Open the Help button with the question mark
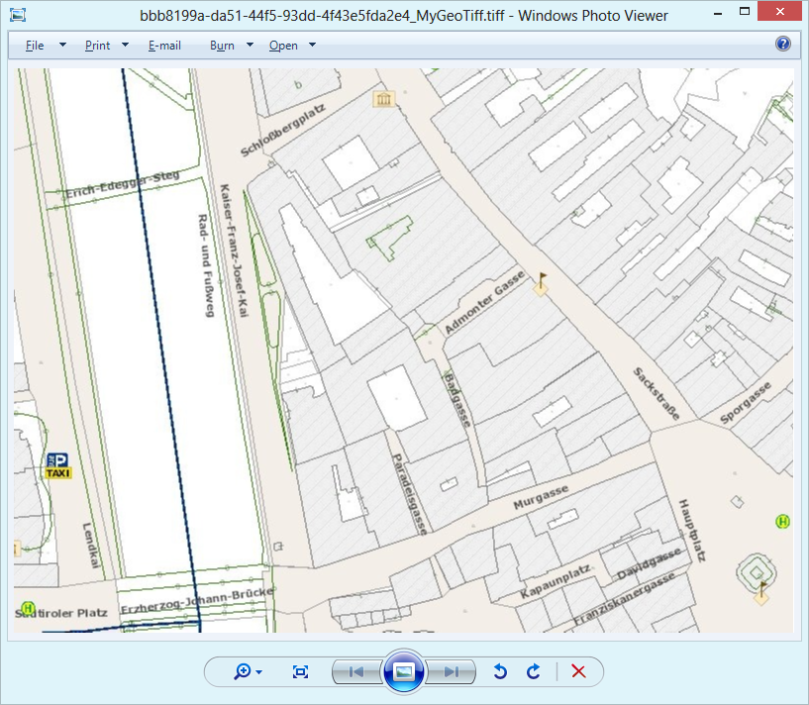The height and width of the screenshot is (705, 809). [783, 45]
